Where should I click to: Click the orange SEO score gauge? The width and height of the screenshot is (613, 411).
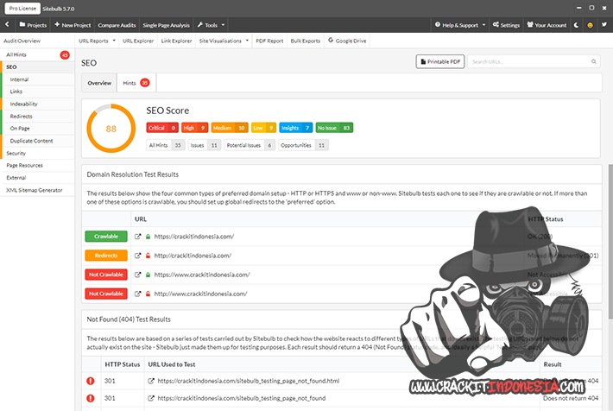[x=111, y=129]
